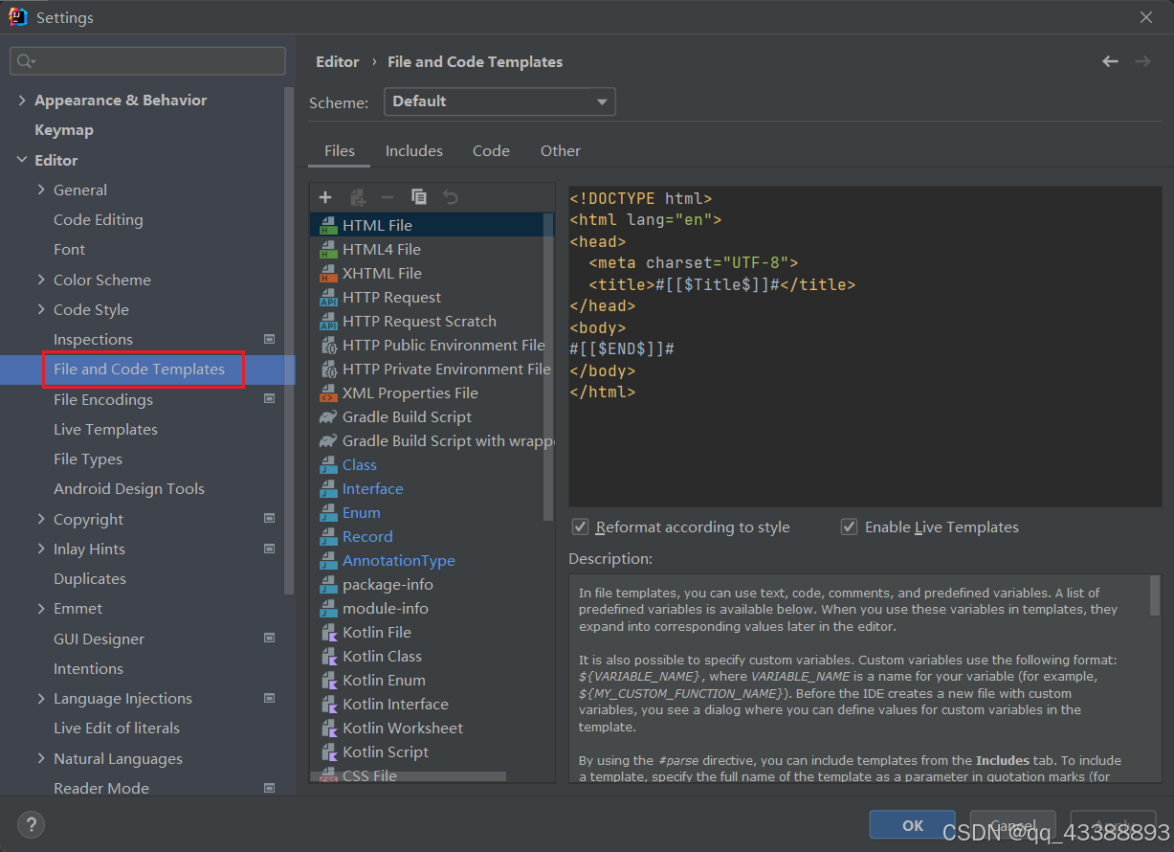Expand the Emmet node
1174x852 pixels.
[41, 608]
